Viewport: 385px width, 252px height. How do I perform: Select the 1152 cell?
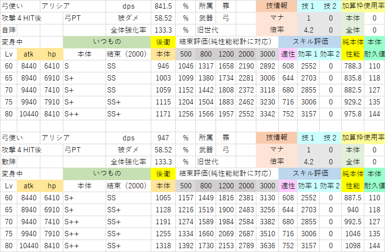186,90
